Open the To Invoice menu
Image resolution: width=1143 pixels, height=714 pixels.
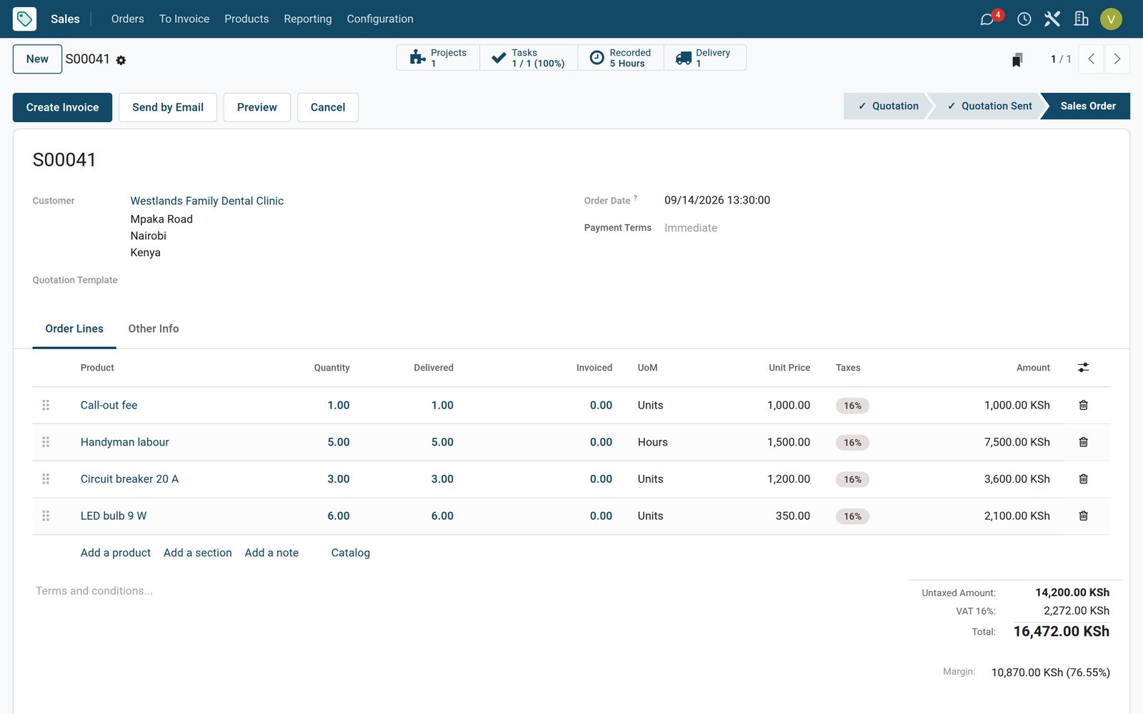click(184, 19)
